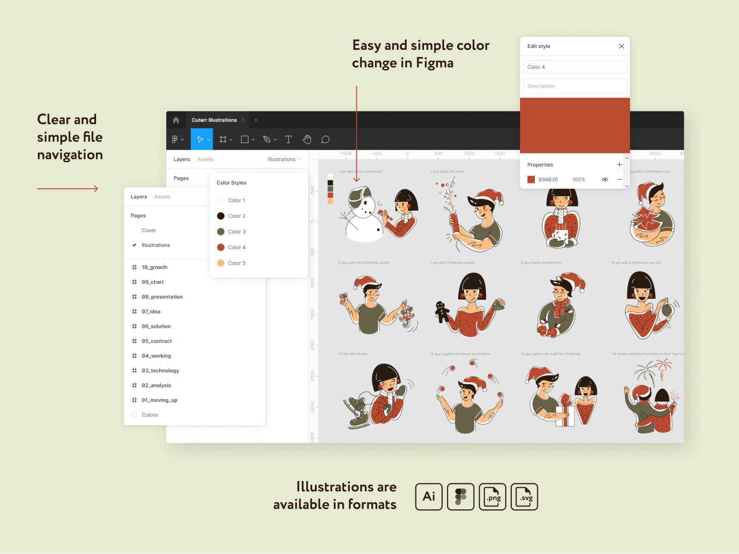
Task: Click the large red color preview
Action: click(x=575, y=125)
